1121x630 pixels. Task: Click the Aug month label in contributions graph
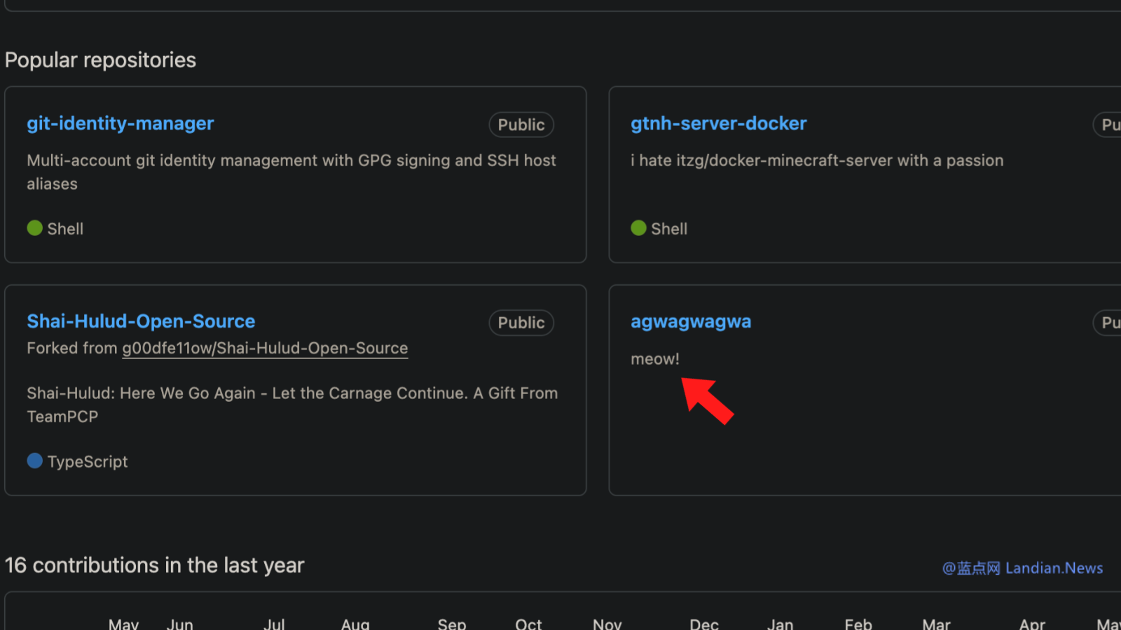click(355, 624)
